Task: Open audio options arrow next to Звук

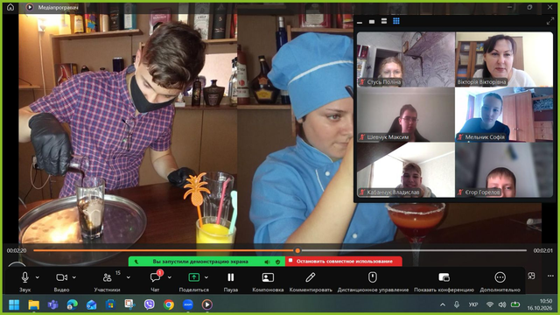Action: pyautogui.click(x=38, y=277)
